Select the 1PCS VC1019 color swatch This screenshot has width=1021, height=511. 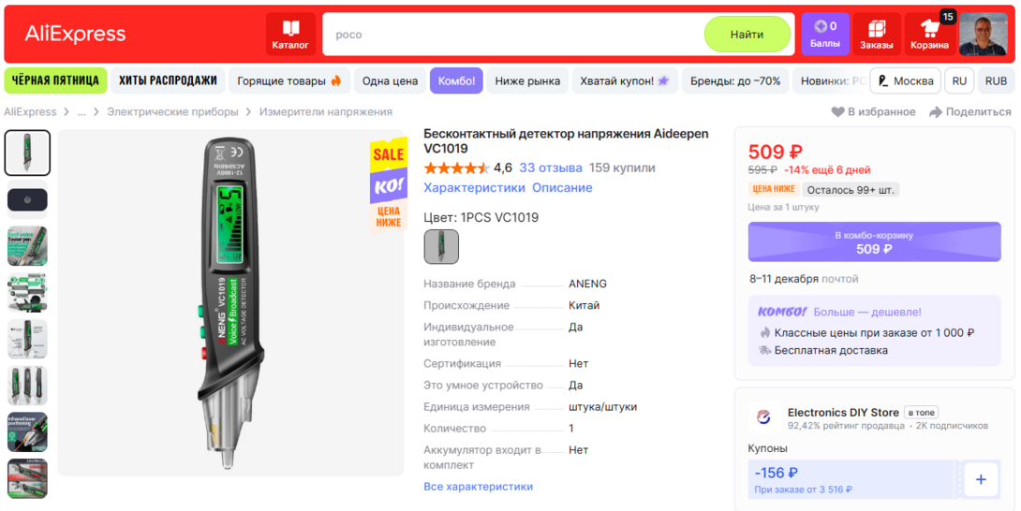(x=441, y=247)
